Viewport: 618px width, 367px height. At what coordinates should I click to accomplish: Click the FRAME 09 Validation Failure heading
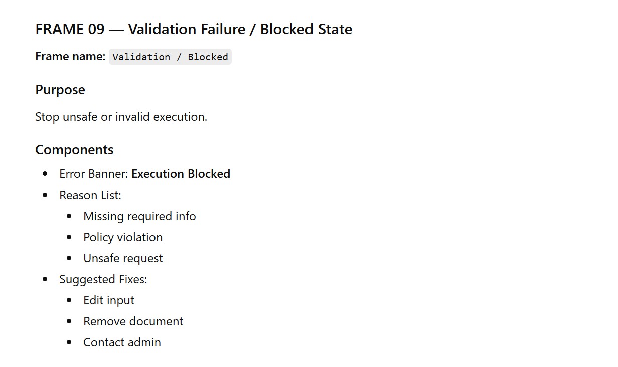pyautogui.click(x=193, y=29)
